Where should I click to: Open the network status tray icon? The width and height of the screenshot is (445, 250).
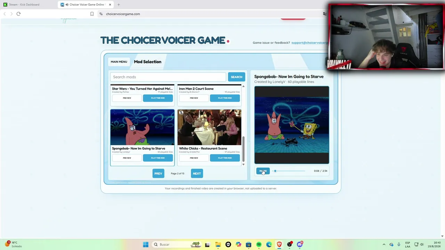click(x=416, y=244)
